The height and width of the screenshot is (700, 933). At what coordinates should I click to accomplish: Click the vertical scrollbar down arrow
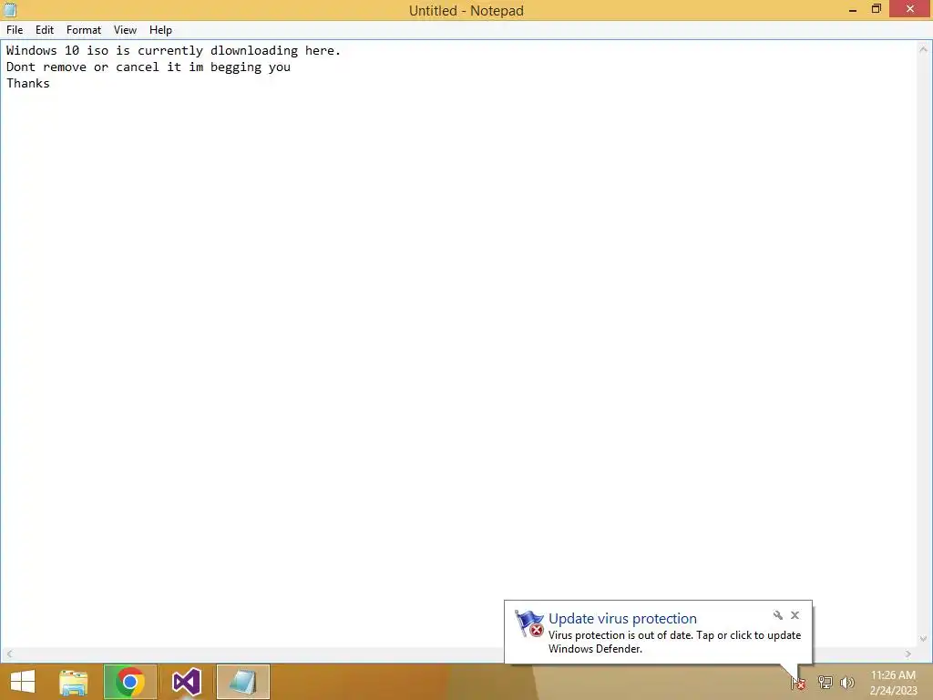(x=924, y=639)
